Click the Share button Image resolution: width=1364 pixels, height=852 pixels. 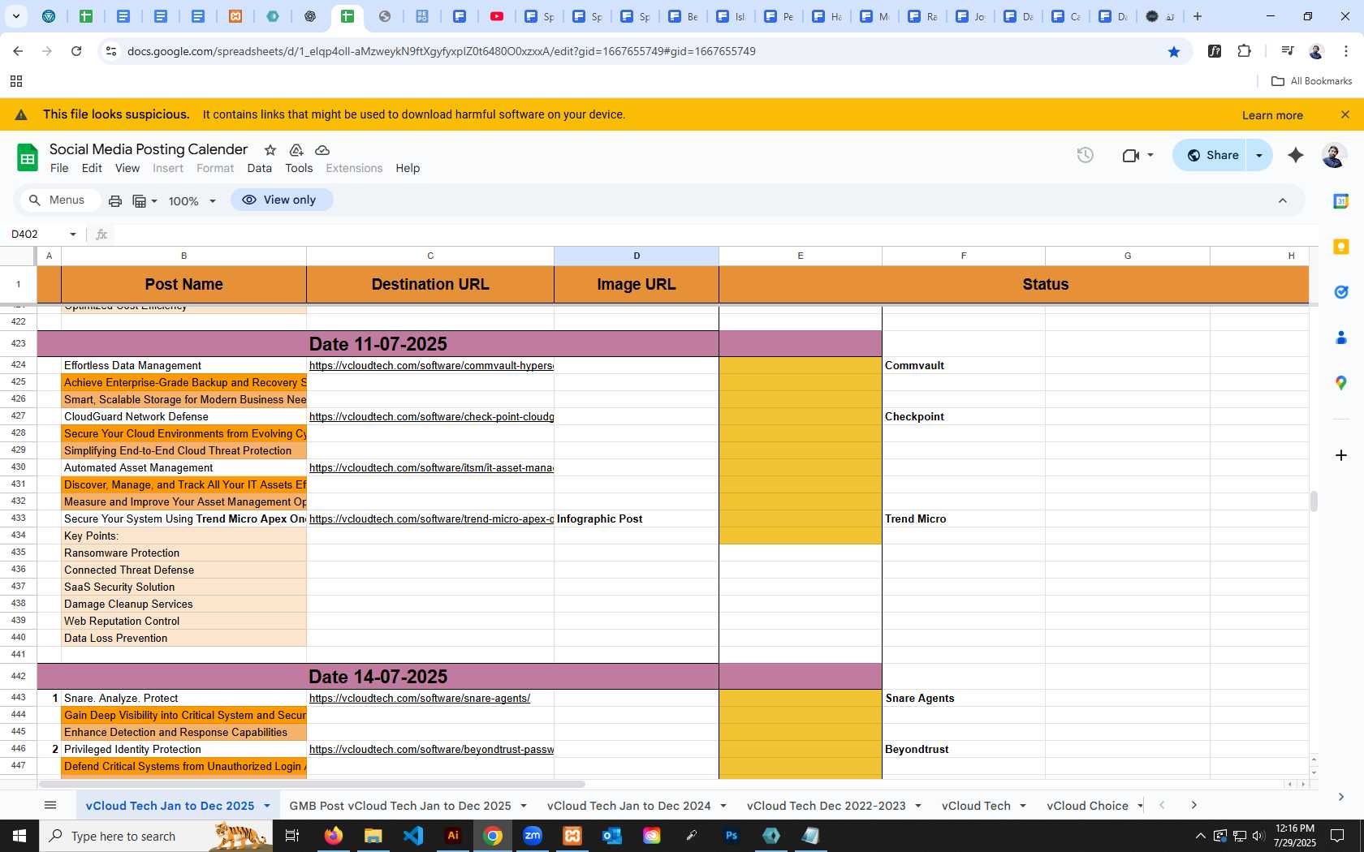click(x=1212, y=155)
